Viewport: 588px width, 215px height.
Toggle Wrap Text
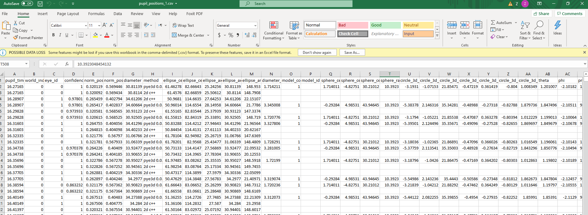point(183,25)
